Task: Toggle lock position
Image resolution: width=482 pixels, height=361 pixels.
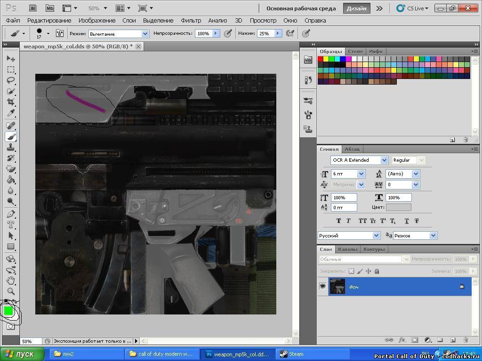Action: pyautogui.click(x=368, y=271)
